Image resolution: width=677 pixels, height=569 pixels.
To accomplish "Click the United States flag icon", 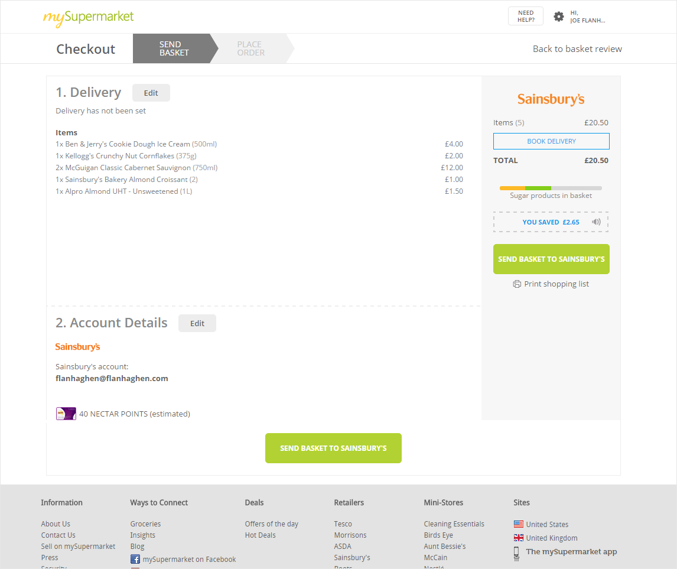I will point(519,524).
